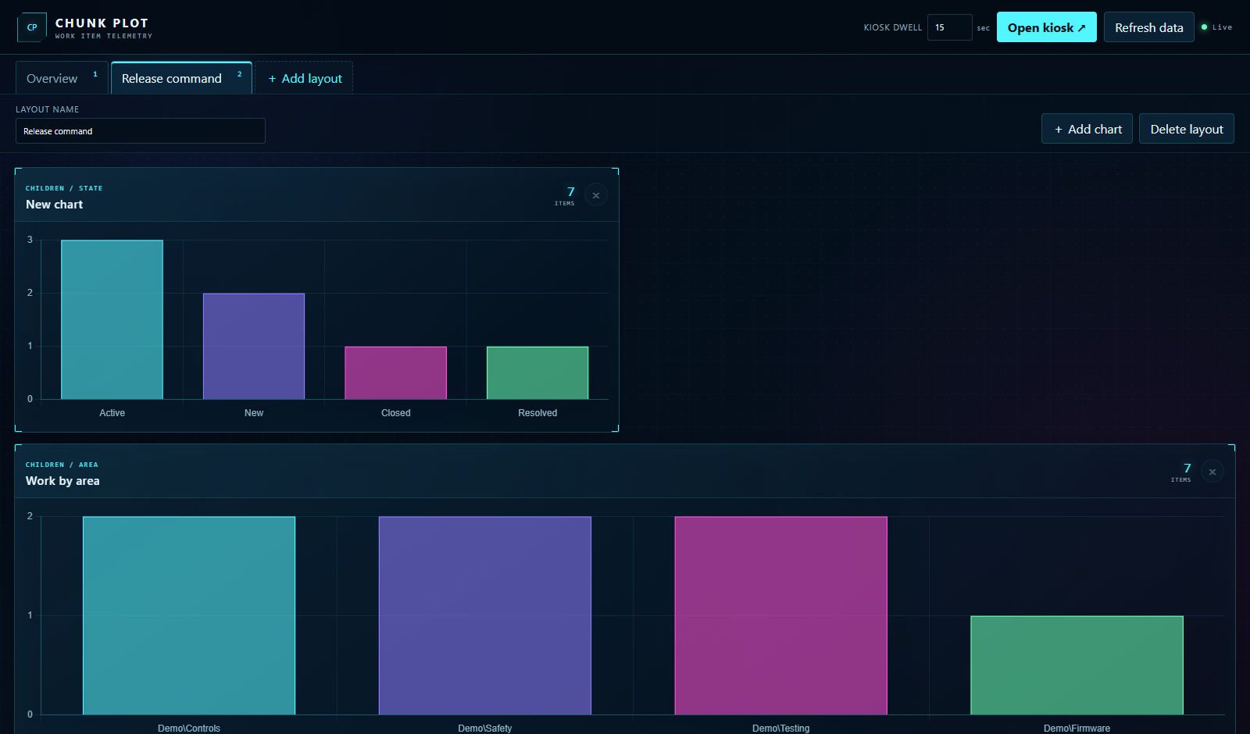This screenshot has width=1250, height=734.
Task: Click the Resolved axis label
Action: (537, 413)
